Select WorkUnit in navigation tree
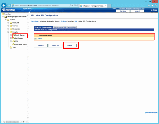 pos(16,23)
